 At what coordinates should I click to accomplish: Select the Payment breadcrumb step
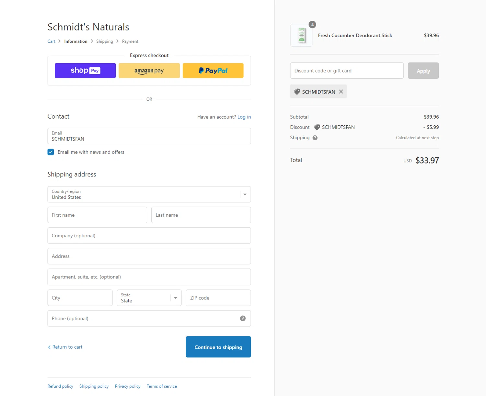(x=130, y=41)
